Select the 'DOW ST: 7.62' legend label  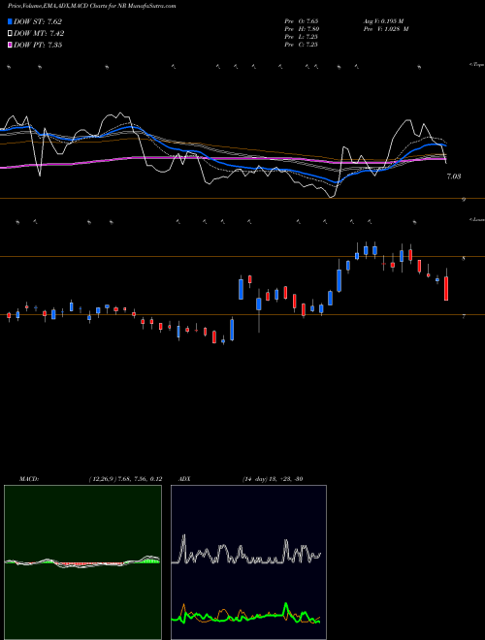(38, 21)
